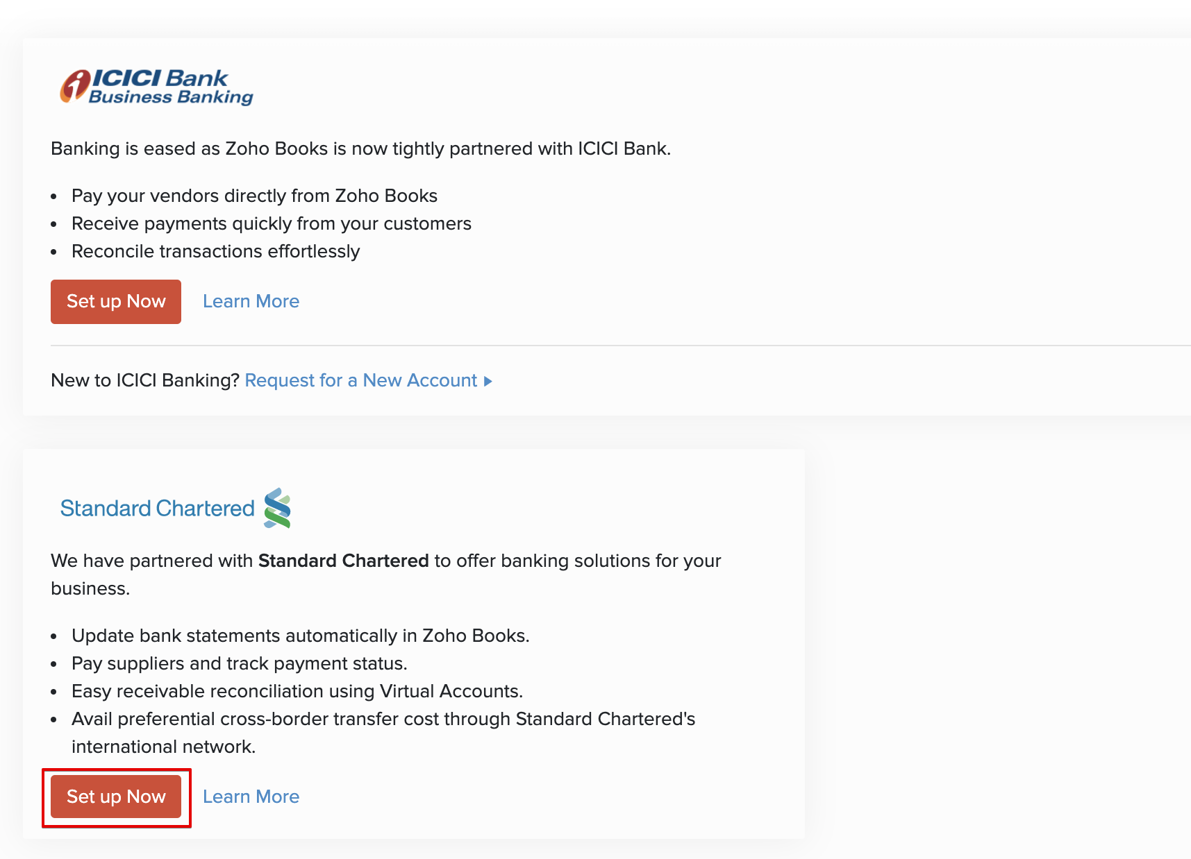
Task: Click the 'Reconcile transactions effortlessly' bullet
Action: click(x=215, y=251)
